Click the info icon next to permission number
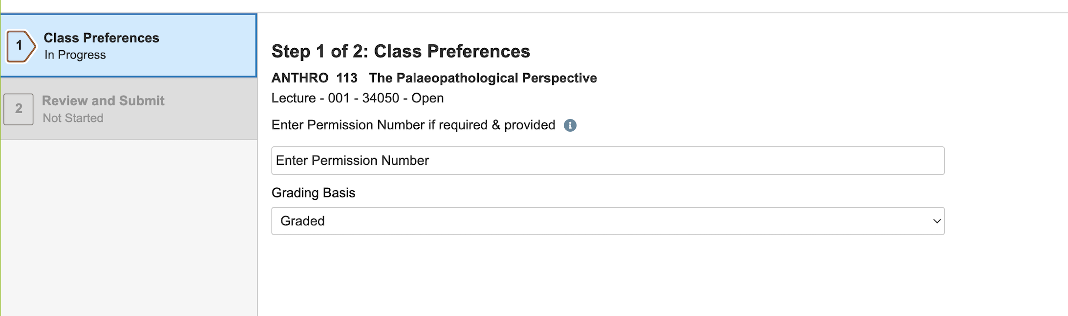The image size is (1068, 316). [x=571, y=125]
